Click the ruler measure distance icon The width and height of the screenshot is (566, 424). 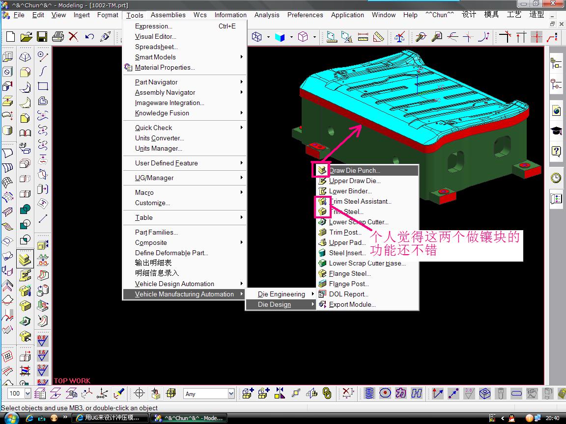click(x=363, y=37)
